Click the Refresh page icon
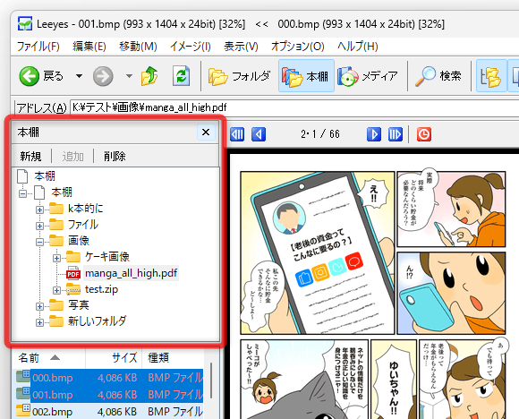 coord(182,76)
